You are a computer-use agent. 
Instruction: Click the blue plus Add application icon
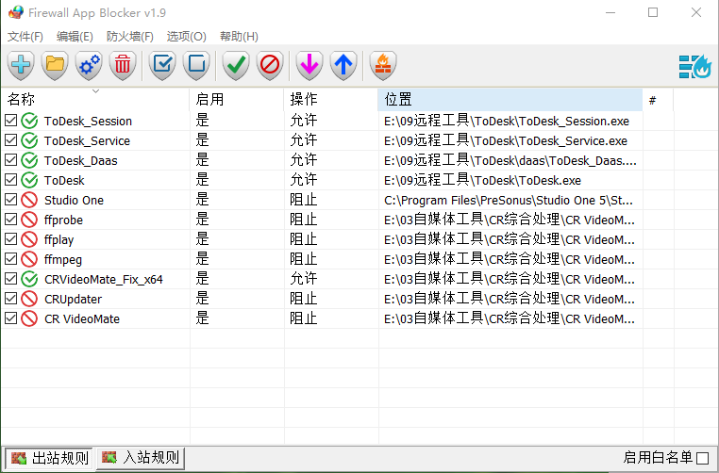[x=21, y=65]
